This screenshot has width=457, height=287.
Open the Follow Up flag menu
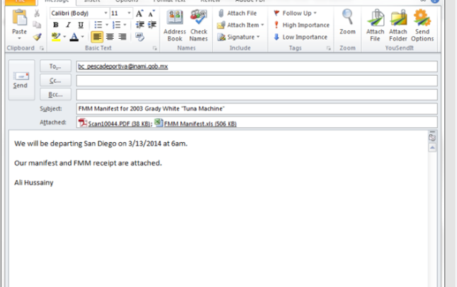[x=295, y=13]
